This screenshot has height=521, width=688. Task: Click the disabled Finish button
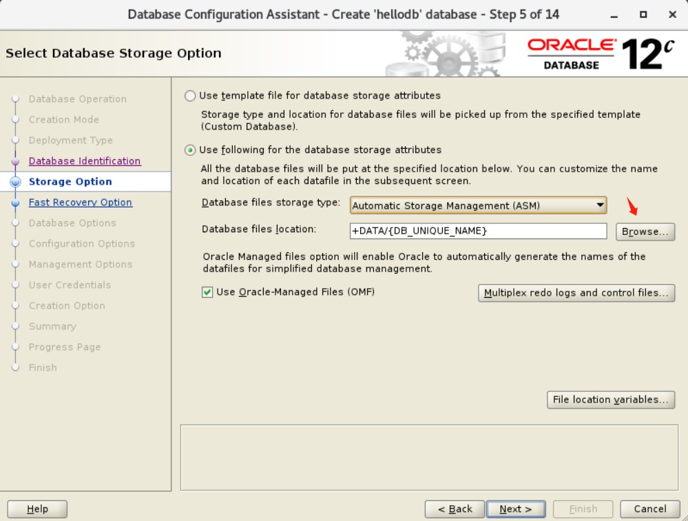tap(583, 509)
